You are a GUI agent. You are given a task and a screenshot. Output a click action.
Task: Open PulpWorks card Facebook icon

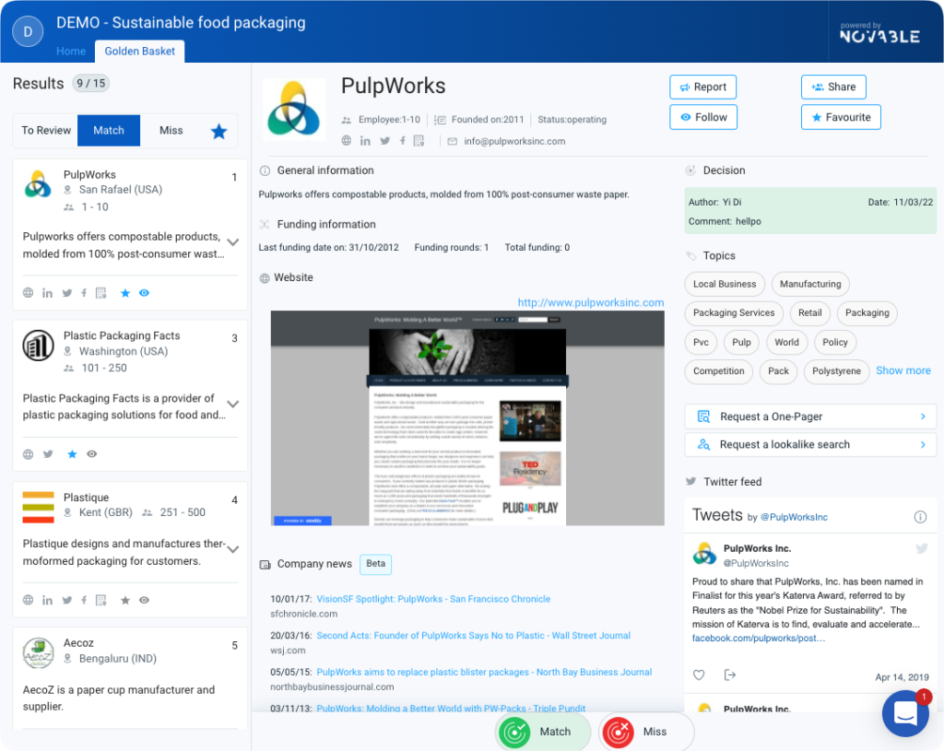coord(84,293)
